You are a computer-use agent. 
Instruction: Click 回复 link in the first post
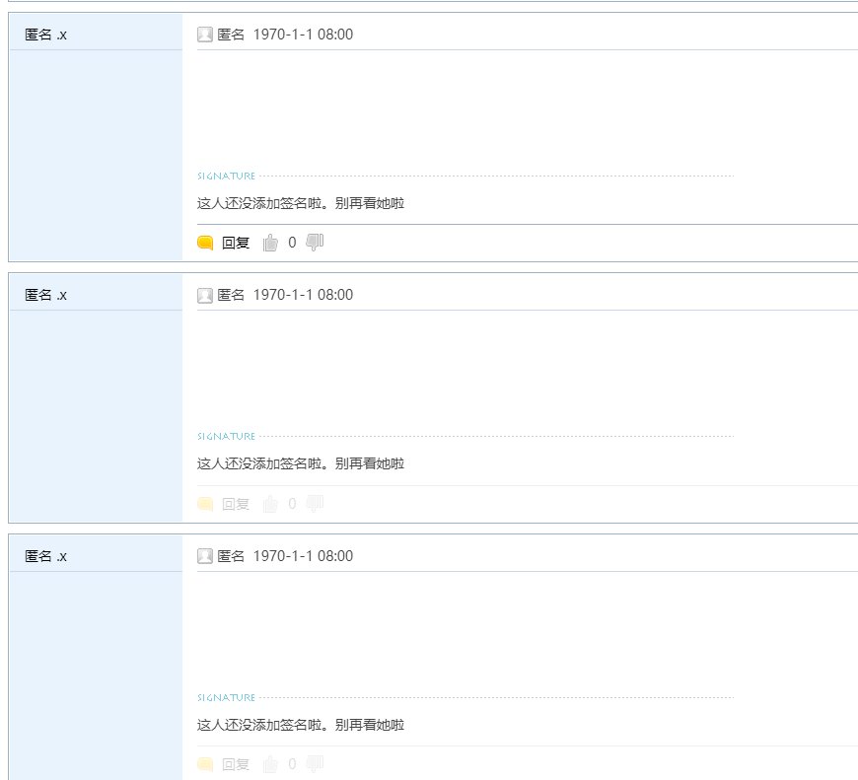tap(236, 243)
